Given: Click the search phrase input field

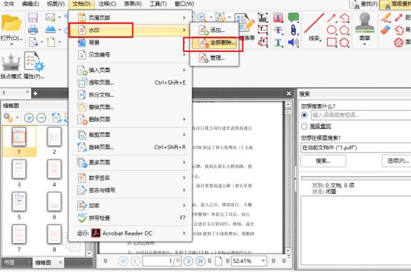Looking at the screenshot, I should click(x=361, y=115).
